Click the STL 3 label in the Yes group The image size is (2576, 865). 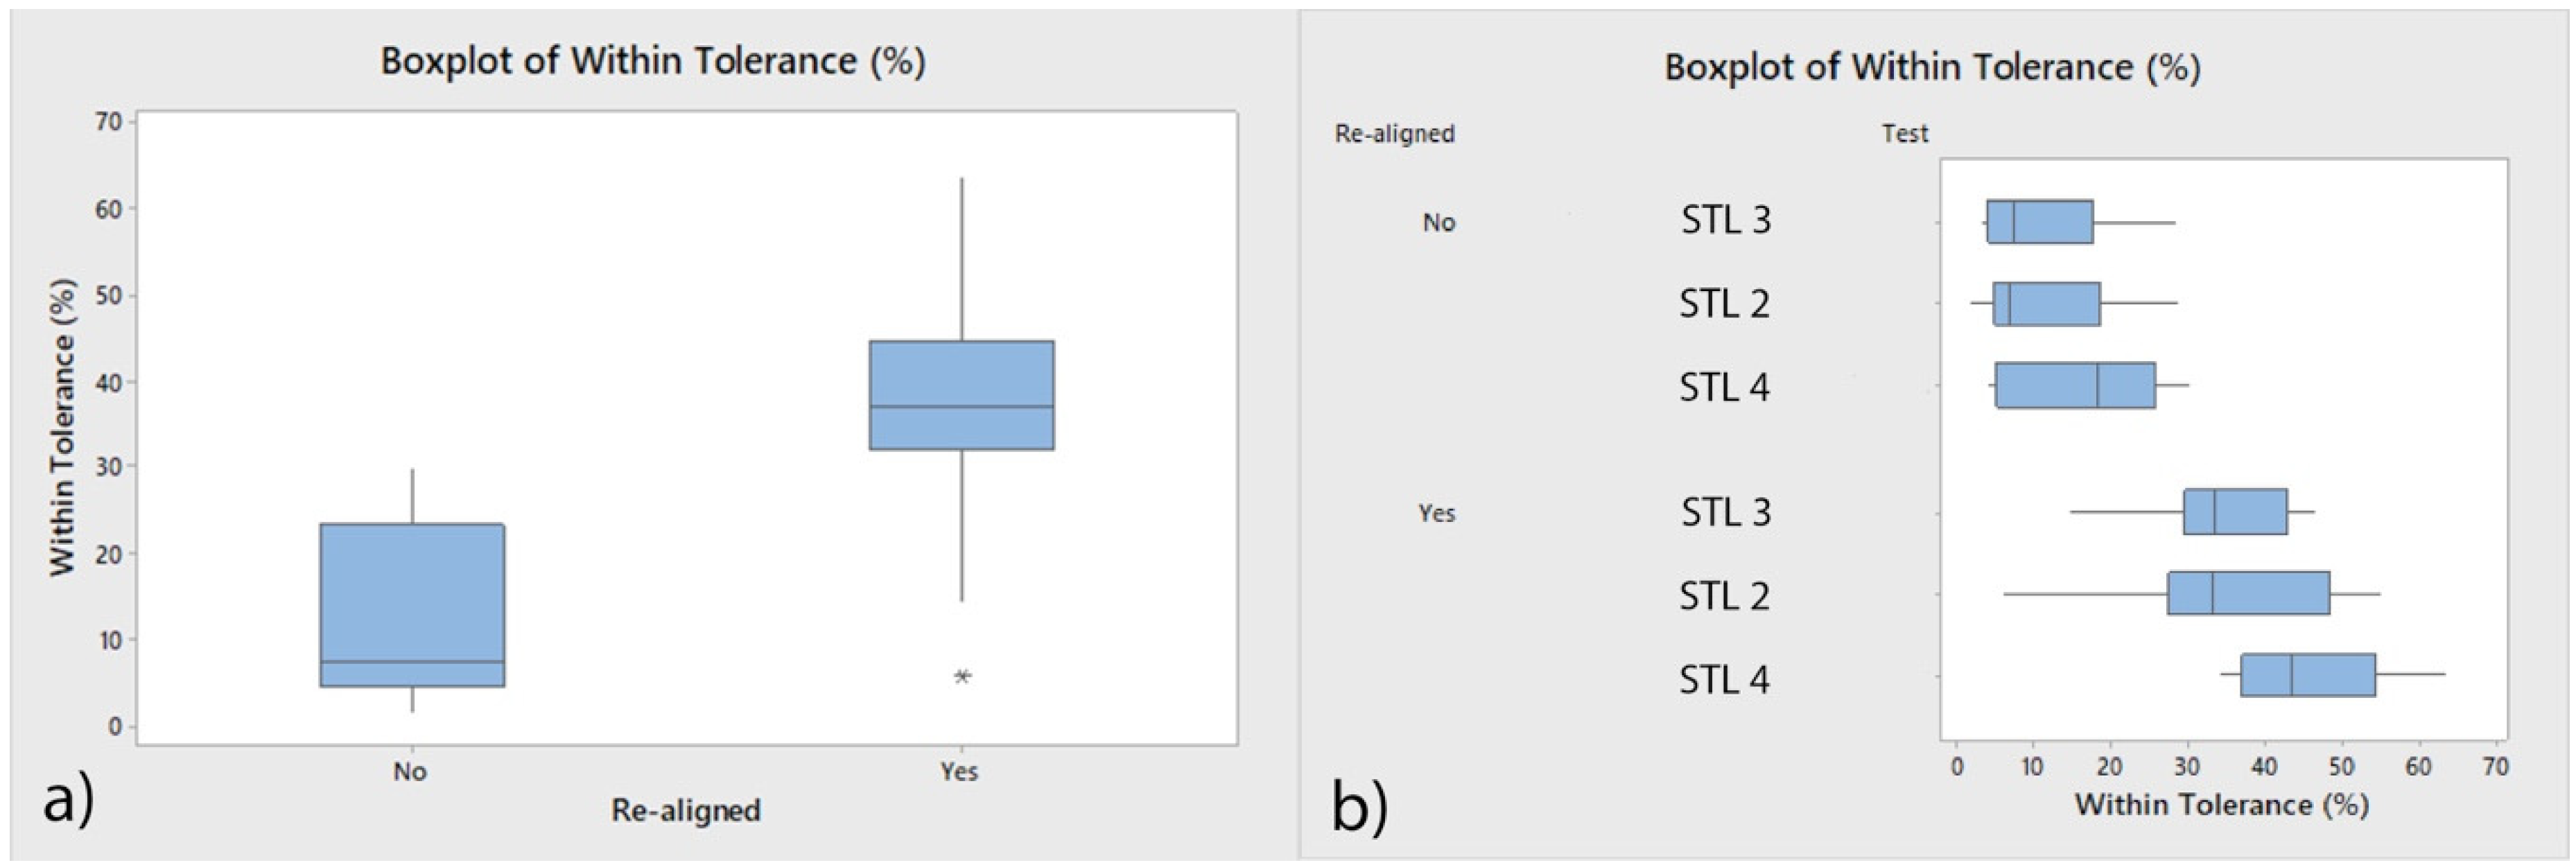(1726, 512)
